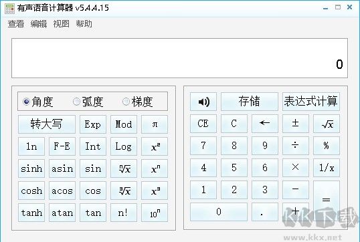Click the asin button
This screenshot has width=360, height=242.
62,168
